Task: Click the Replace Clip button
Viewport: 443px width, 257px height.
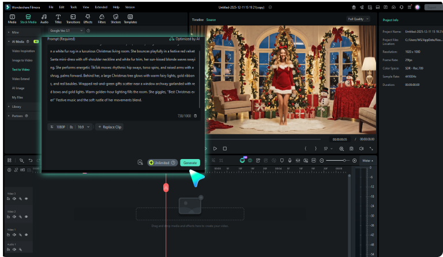Action: coord(110,127)
